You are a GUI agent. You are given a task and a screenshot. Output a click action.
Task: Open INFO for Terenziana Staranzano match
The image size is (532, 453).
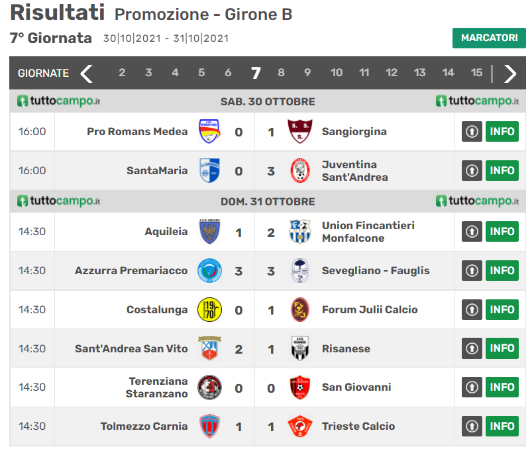point(502,387)
